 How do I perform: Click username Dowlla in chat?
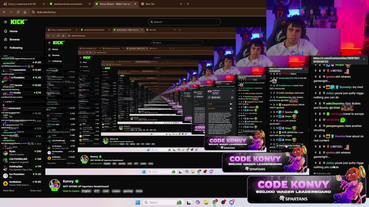tap(340, 136)
